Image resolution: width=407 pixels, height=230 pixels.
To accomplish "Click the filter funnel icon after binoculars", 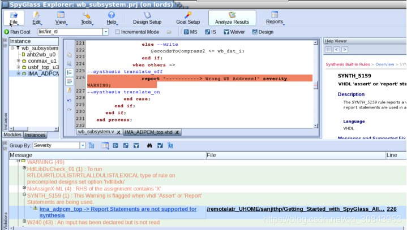I will point(160,146).
